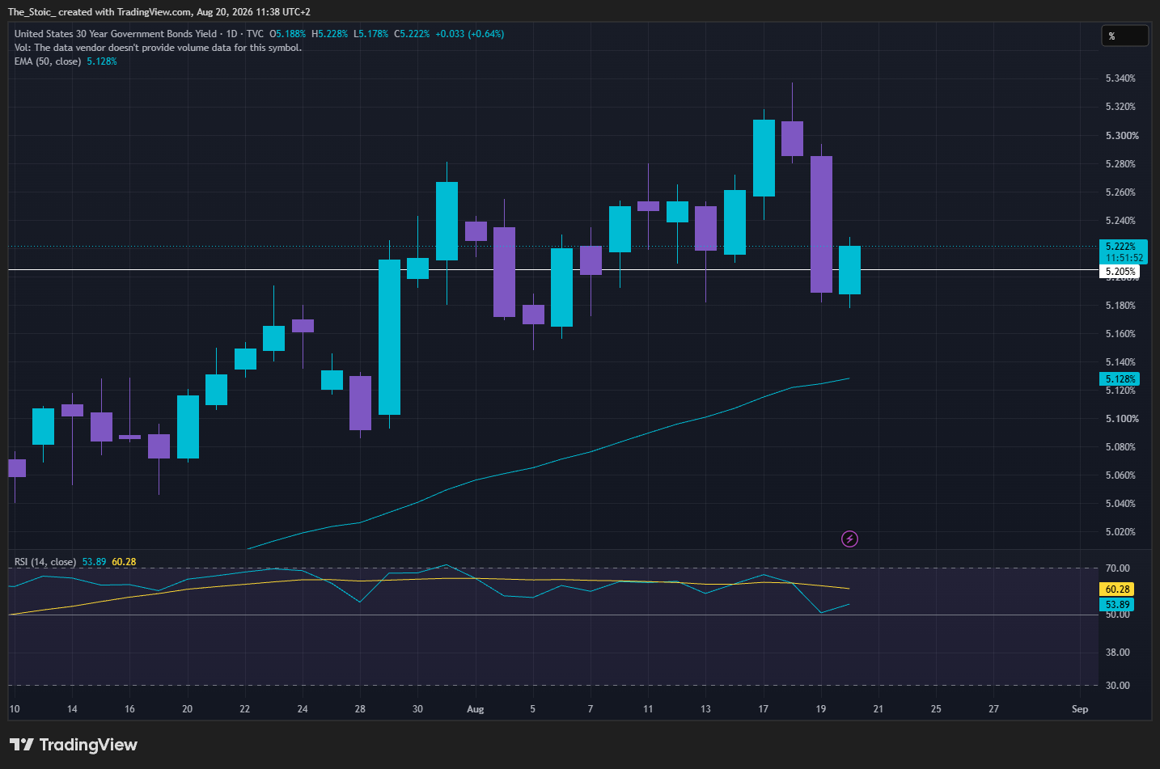This screenshot has height=769, width=1160.
Task: Click the lightning bolt event marker icon
Action: coord(849,539)
